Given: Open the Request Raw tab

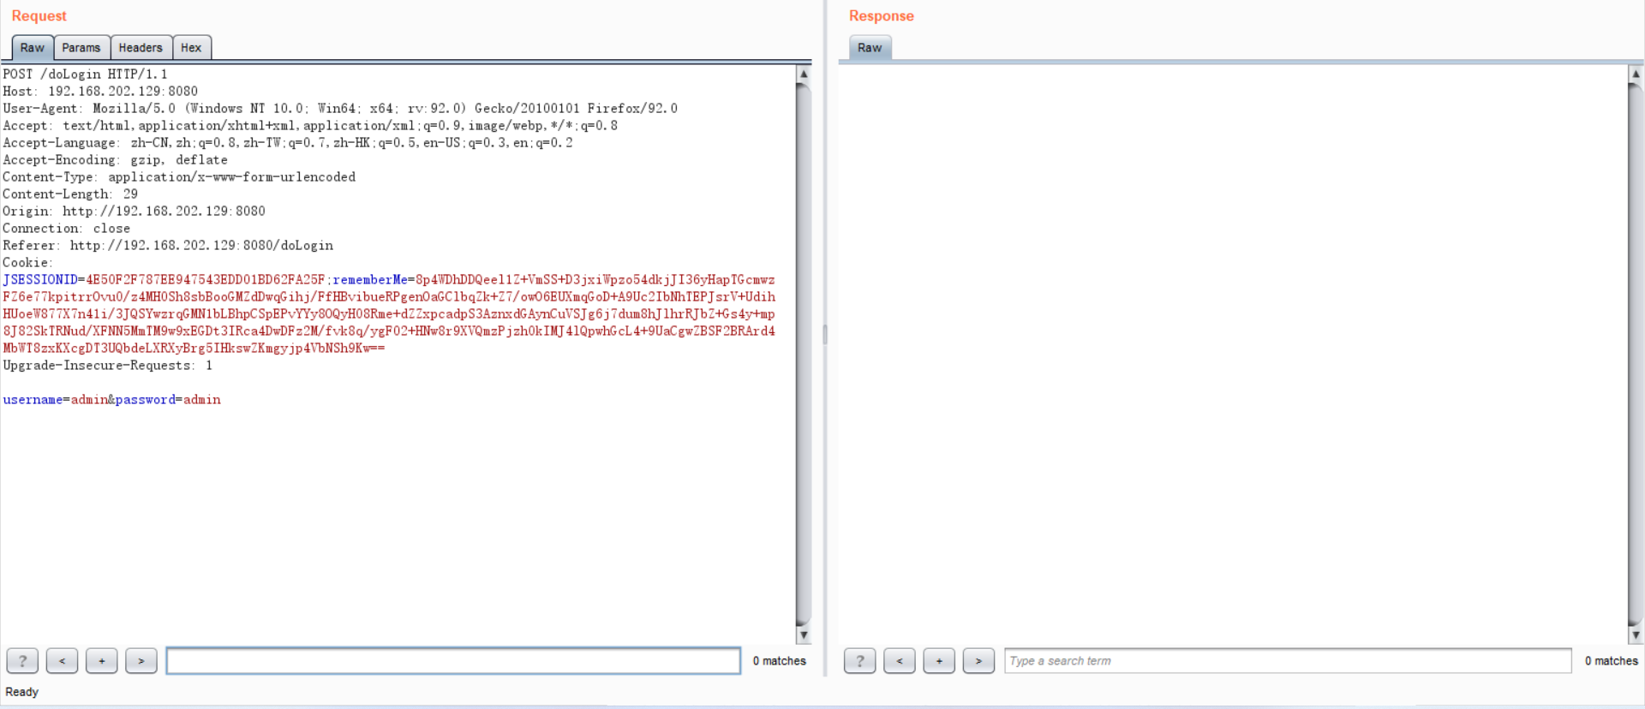Looking at the screenshot, I should pyautogui.click(x=33, y=48).
